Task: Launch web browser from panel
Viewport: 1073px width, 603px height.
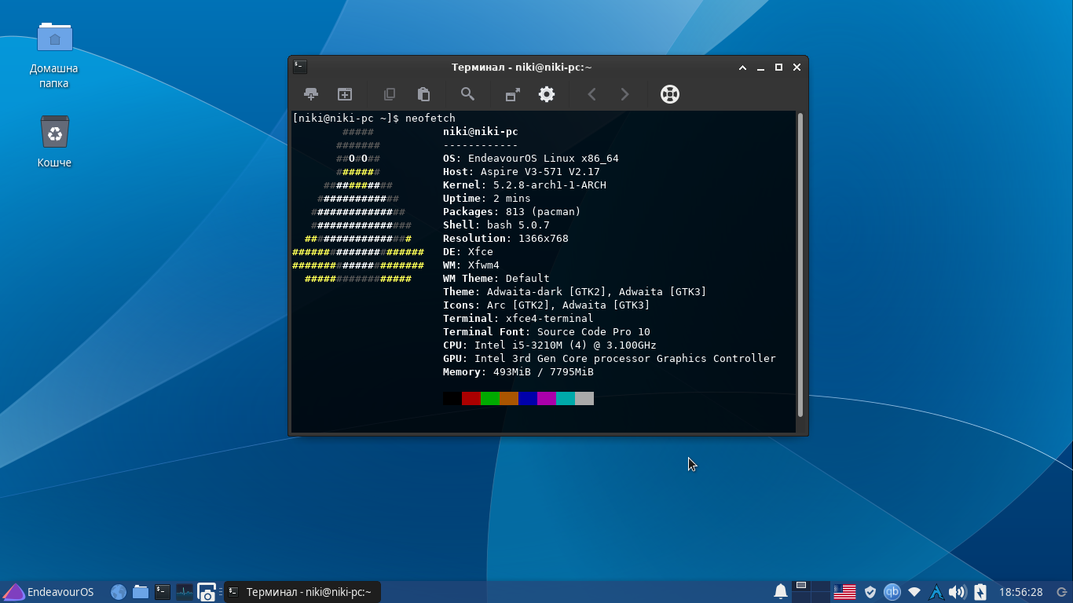Action: 119,592
